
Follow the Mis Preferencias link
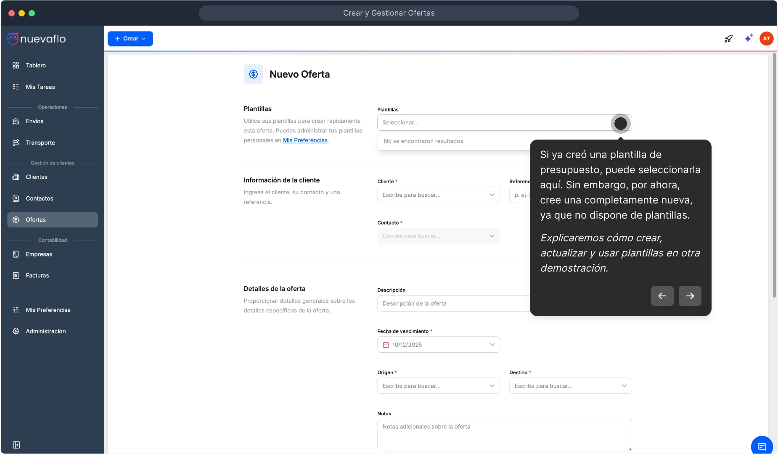305,140
